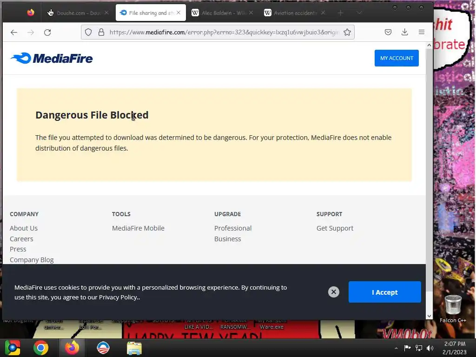The height and width of the screenshot is (357, 476).
Task: Open File Explorer from the taskbar
Action: coord(134,348)
